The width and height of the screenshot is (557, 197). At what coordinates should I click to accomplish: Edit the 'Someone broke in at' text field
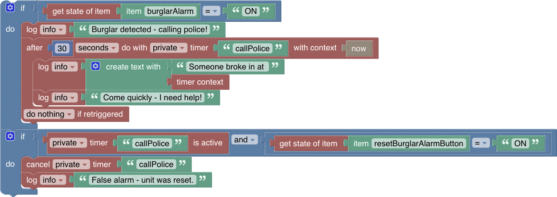(226, 67)
